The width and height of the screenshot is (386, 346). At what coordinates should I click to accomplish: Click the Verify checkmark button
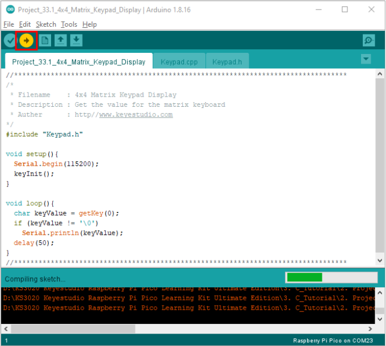pos(10,40)
